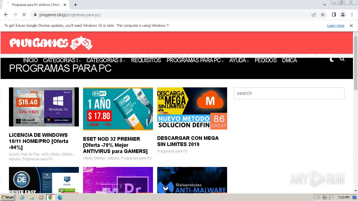
Task: Open a new tab with plus button
Action: [76, 5]
